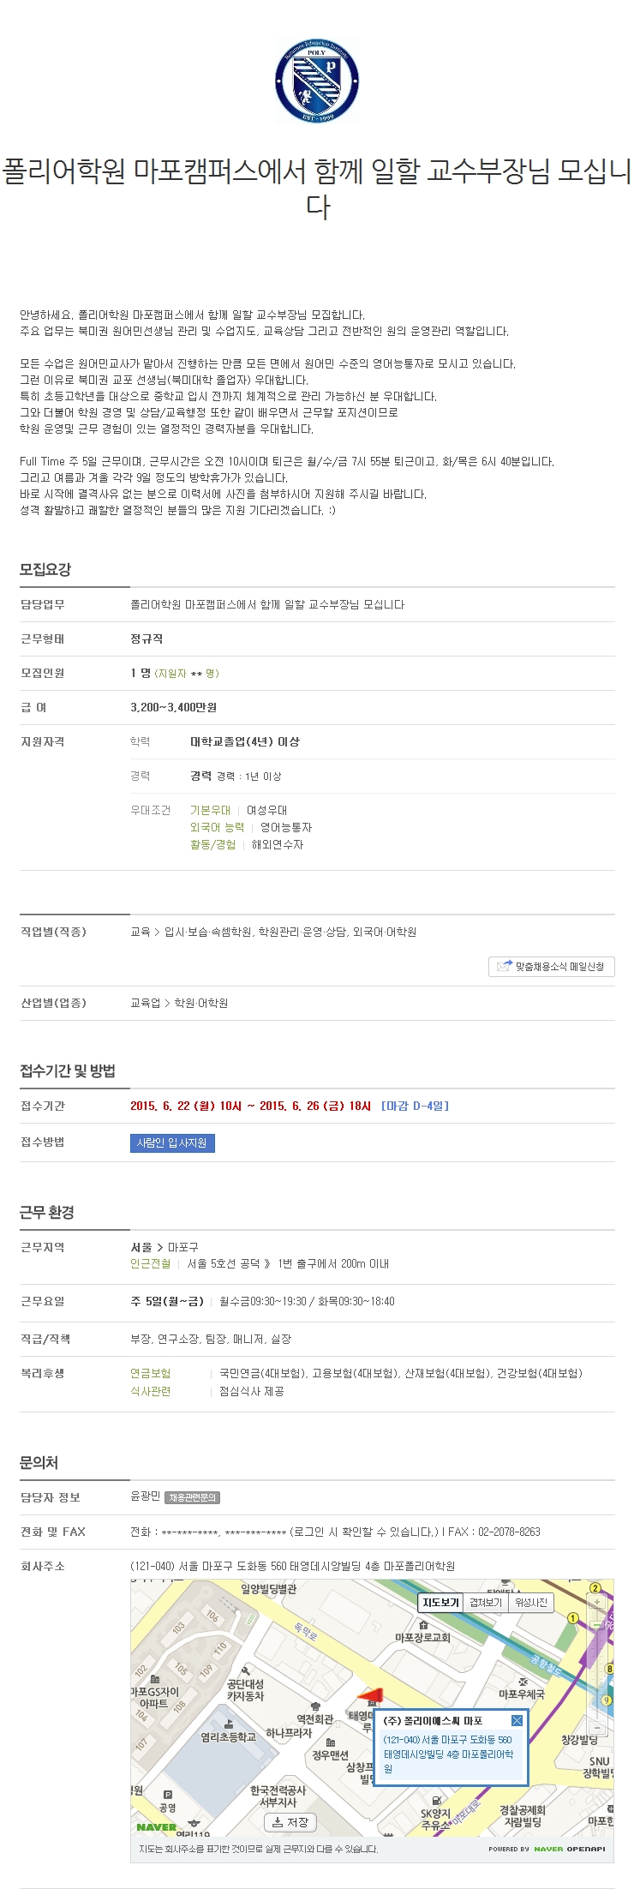This screenshot has height=1889, width=634.
Task: Click the 사람인 입사지원 apply button
Action: pos(172,1142)
